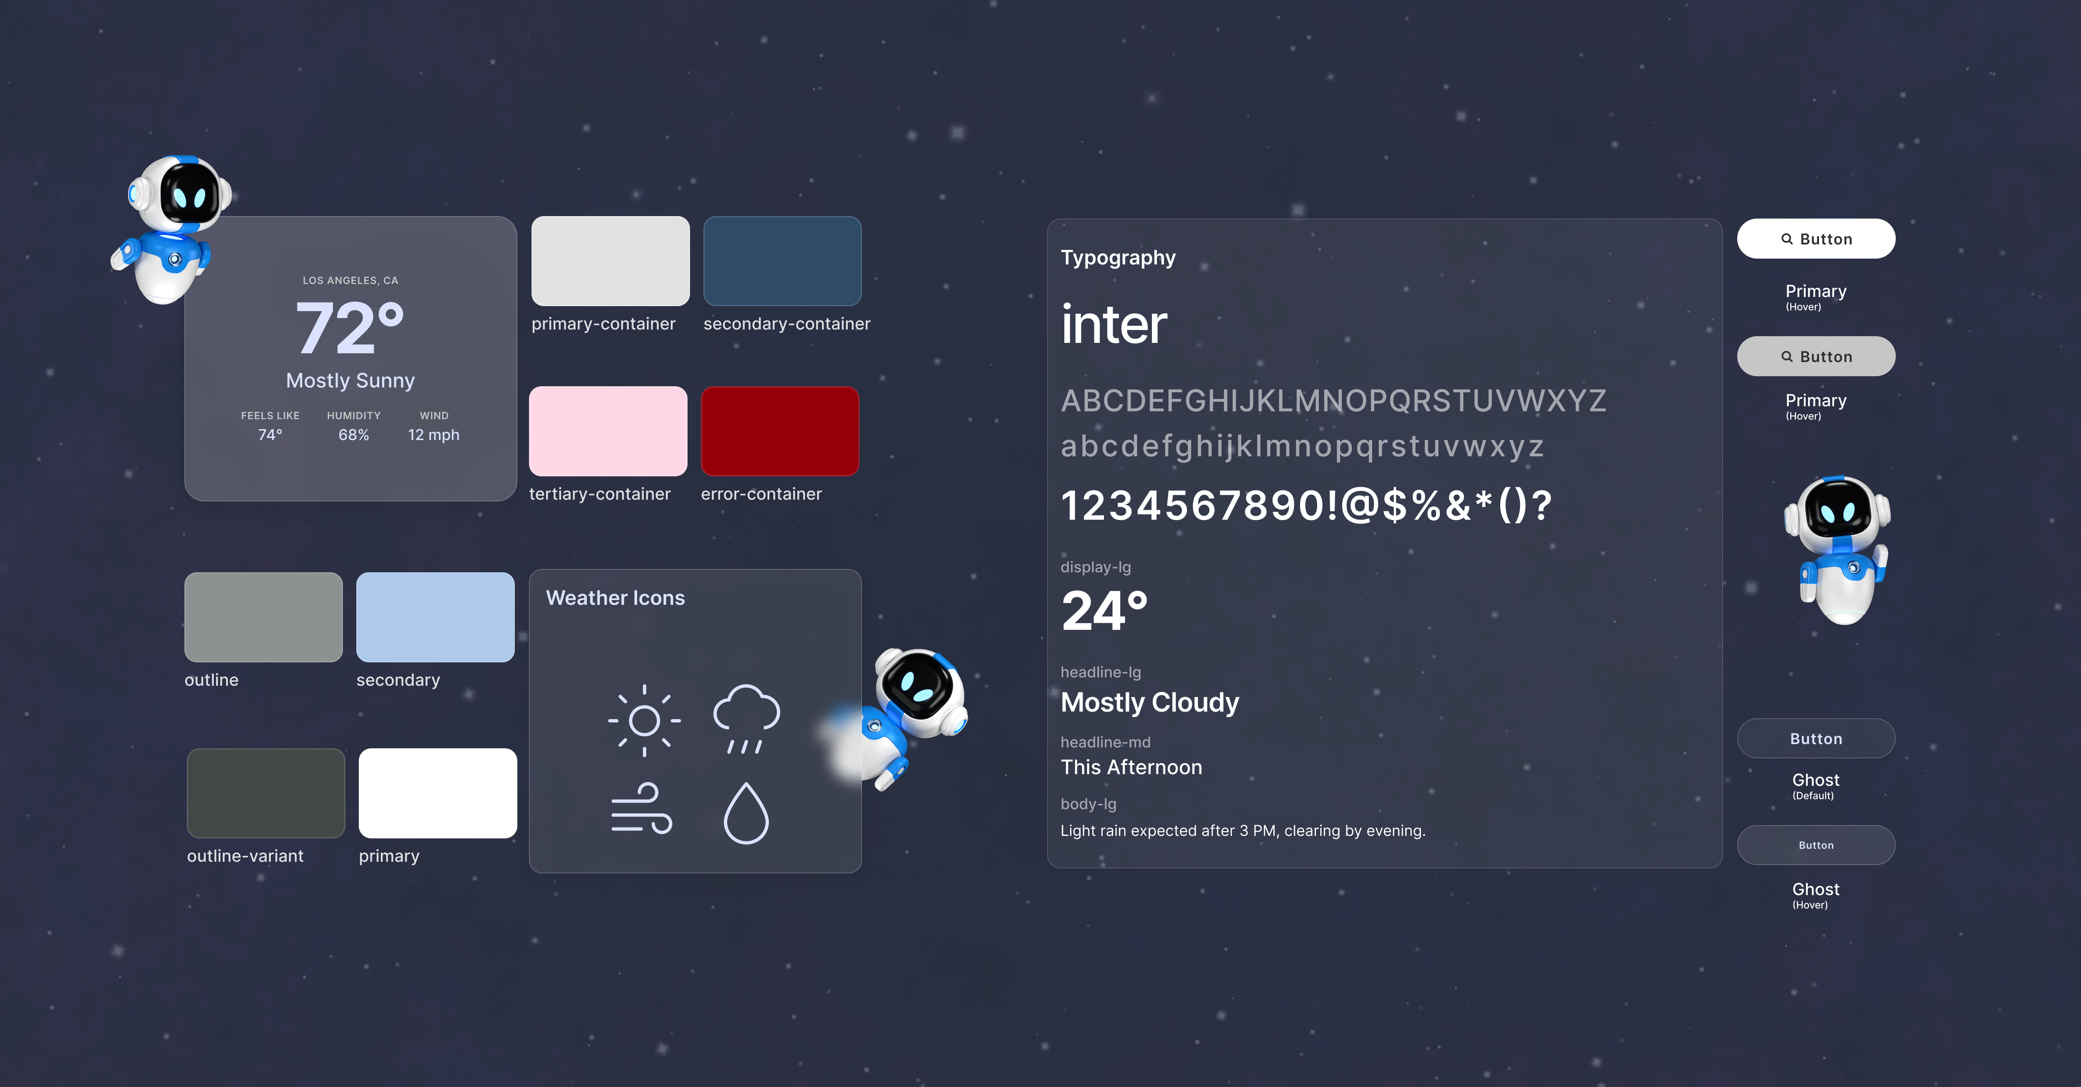Click the 'headline-md' label

pyautogui.click(x=1105, y=742)
